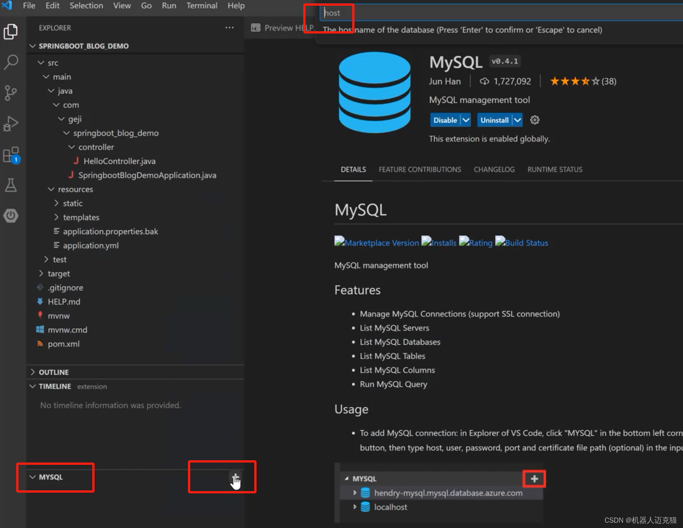Click the red icon beside mvnw
The image size is (683, 528).
click(x=40, y=315)
